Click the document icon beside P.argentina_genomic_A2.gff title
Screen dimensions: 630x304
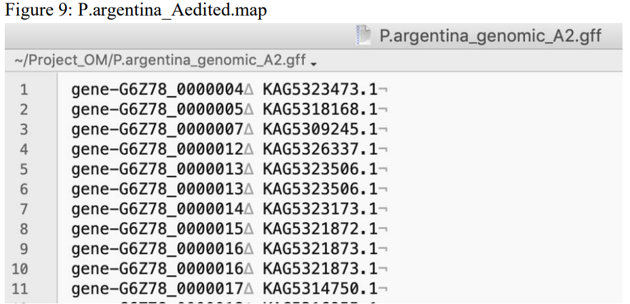pos(363,35)
